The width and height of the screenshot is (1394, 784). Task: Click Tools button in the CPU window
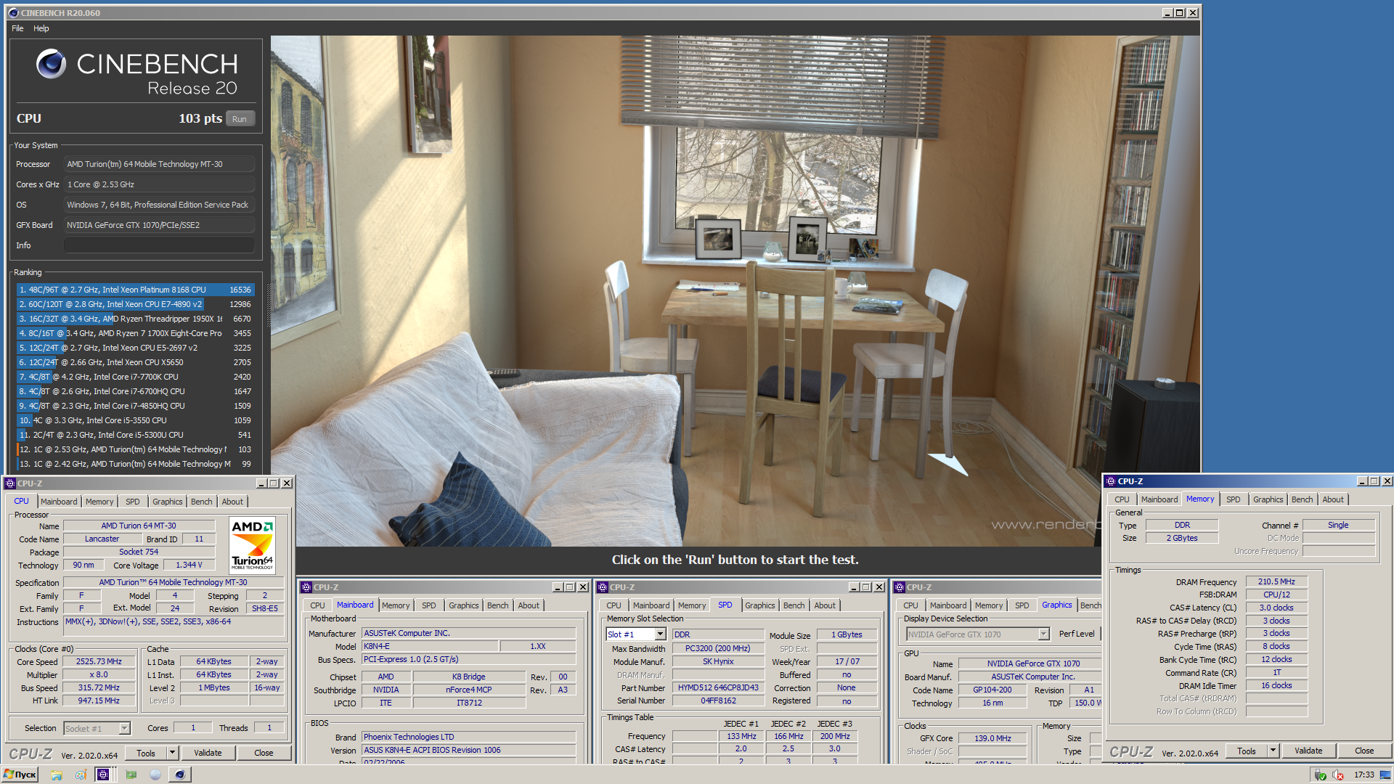coord(146,753)
